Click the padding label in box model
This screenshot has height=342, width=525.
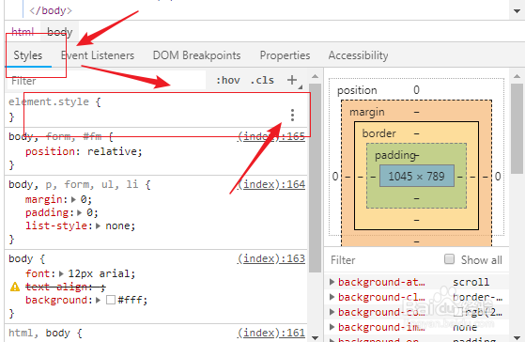pos(395,155)
